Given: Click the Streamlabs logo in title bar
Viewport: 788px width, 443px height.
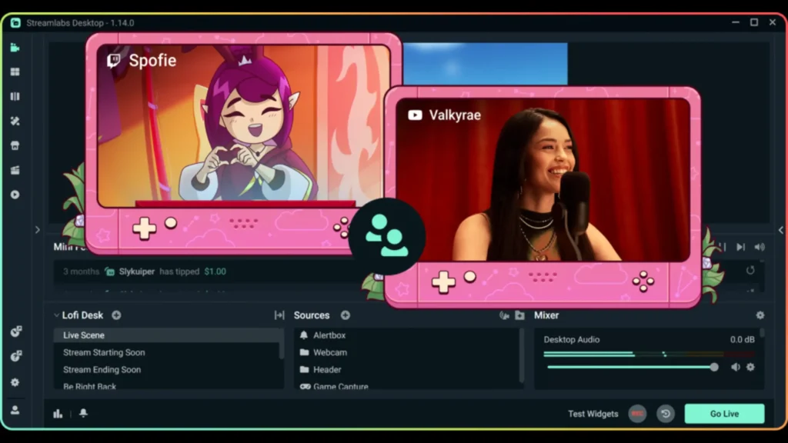Looking at the screenshot, I should pyautogui.click(x=15, y=22).
